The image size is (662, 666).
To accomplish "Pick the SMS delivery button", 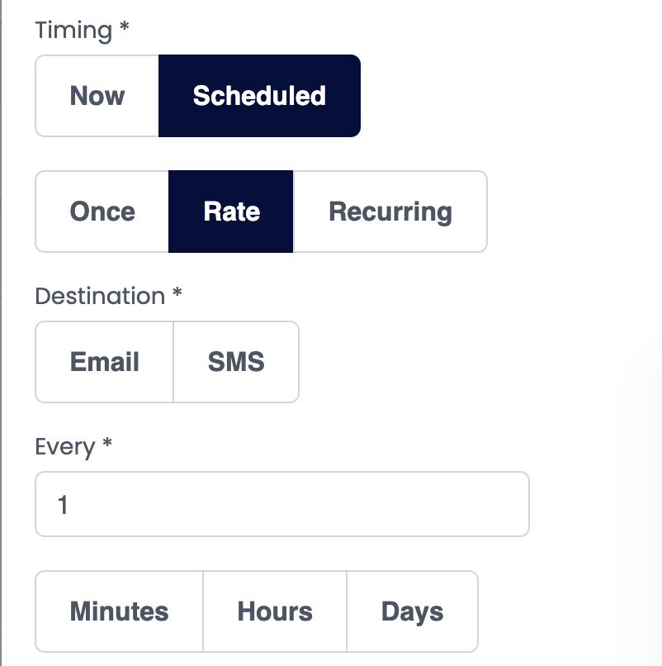I will 236,362.
